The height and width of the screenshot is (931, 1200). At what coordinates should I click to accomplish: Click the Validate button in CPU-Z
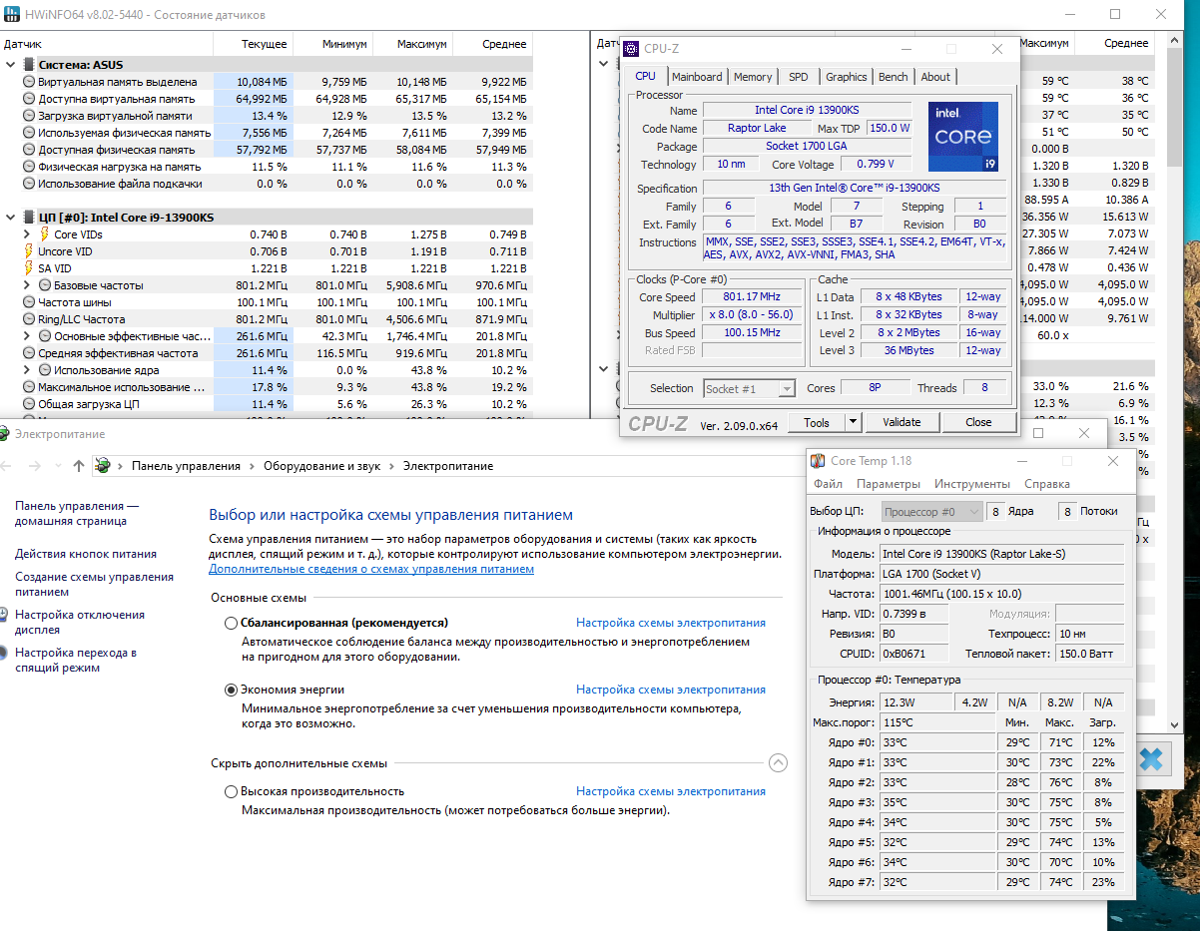pyautogui.click(x=901, y=422)
